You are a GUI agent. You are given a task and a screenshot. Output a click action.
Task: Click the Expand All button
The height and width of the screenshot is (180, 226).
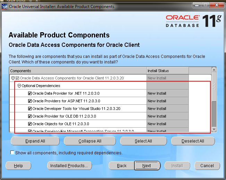click(x=35, y=141)
